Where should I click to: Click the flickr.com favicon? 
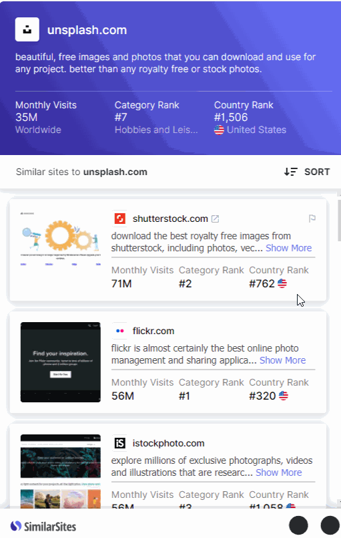point(119,331)
